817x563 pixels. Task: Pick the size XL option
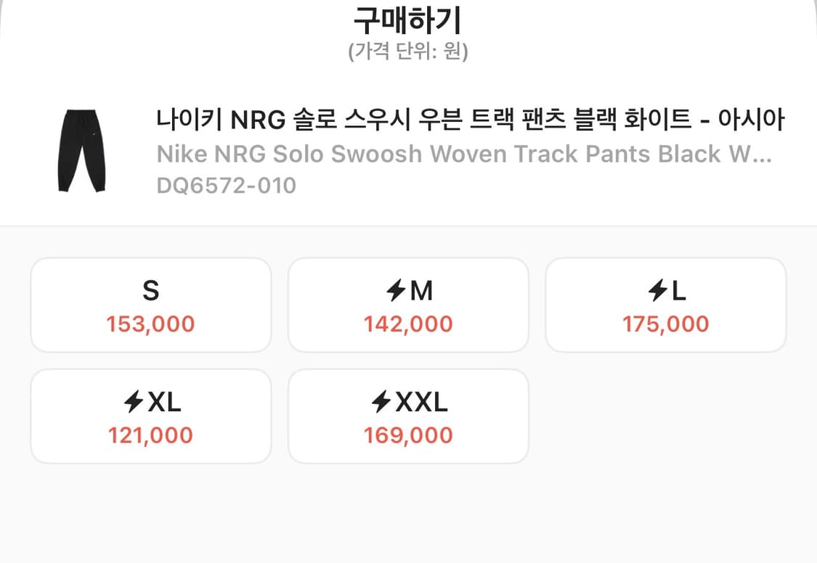(150, 416)
